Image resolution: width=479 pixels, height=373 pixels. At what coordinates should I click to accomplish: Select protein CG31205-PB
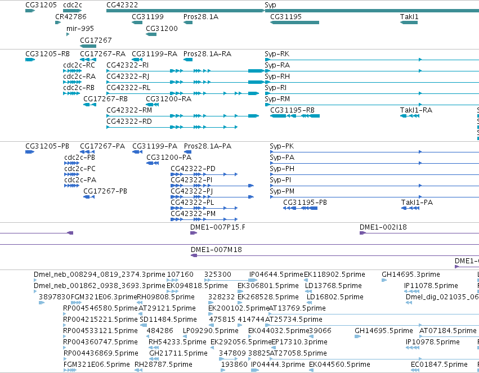[x=47, y=146]
